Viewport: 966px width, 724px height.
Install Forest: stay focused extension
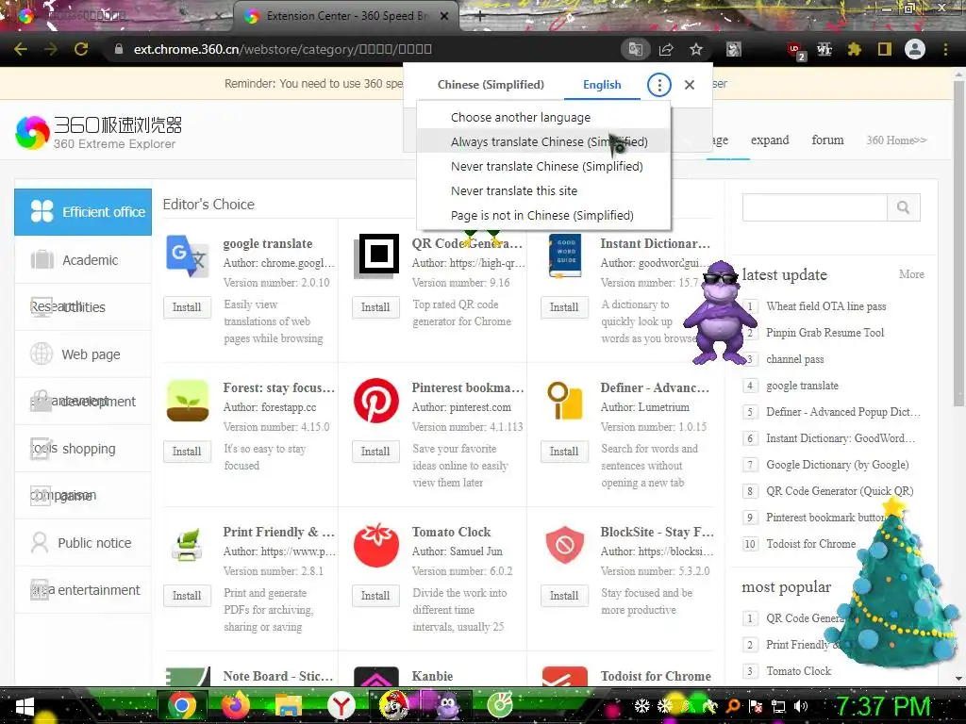pyautogui.click(x=187, y=452)
